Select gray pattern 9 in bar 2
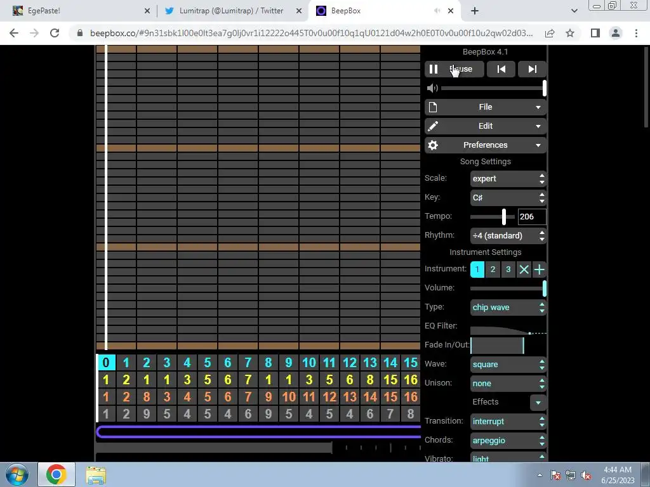Screen dimensions: 650x487 147,413
